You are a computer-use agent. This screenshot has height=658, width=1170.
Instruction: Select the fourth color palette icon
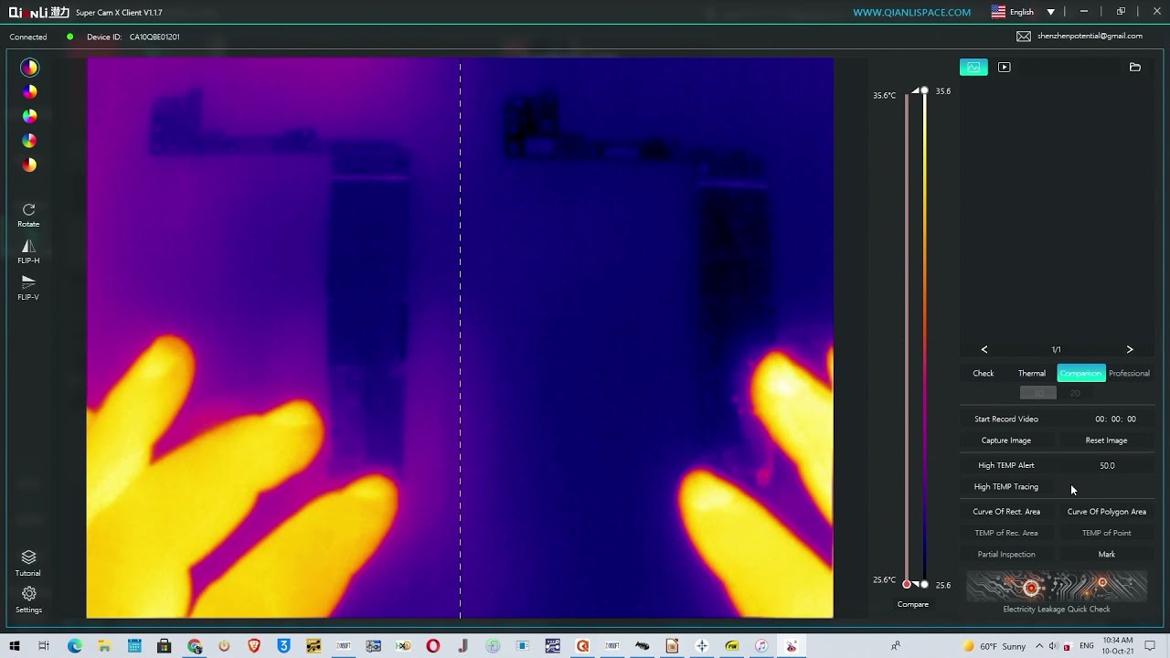(29, 141)
